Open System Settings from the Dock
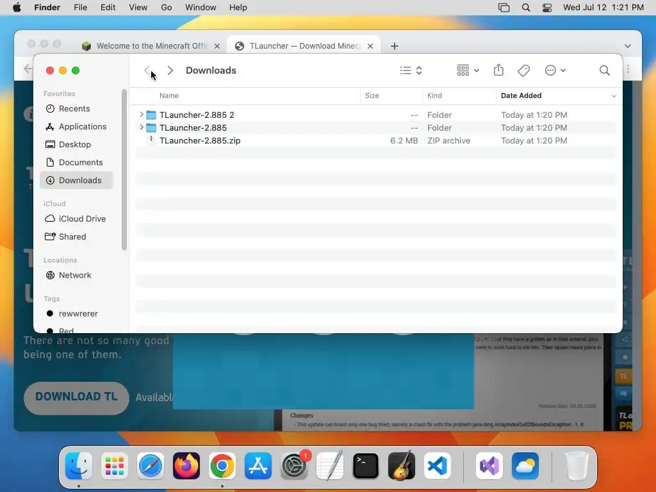Viewport: 656px width, 492px height. pyautogui.click(x=294, y=466)
